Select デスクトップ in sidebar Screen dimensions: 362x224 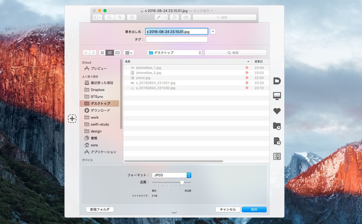pos(99,103)
